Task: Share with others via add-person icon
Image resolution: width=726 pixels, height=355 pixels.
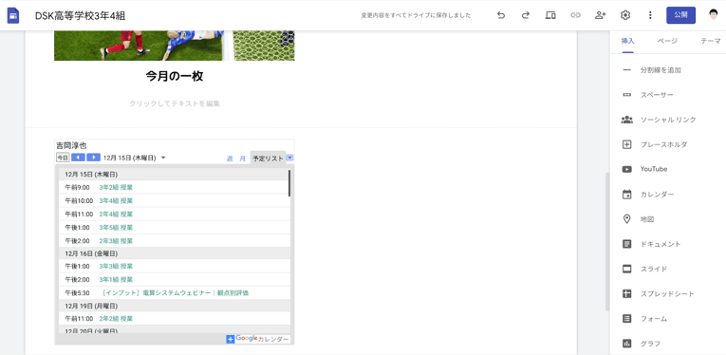Action: [x=601, y=15]
